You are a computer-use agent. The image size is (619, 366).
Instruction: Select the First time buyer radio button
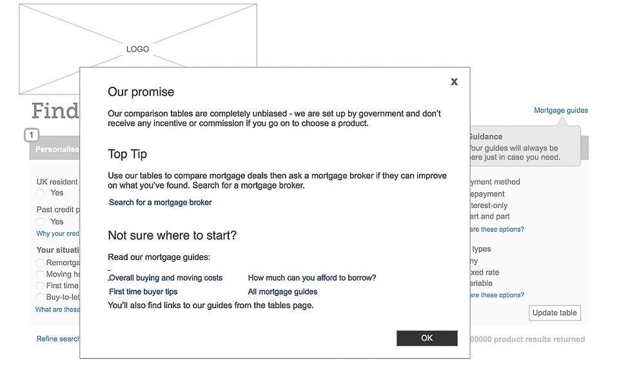click(41, 286)
